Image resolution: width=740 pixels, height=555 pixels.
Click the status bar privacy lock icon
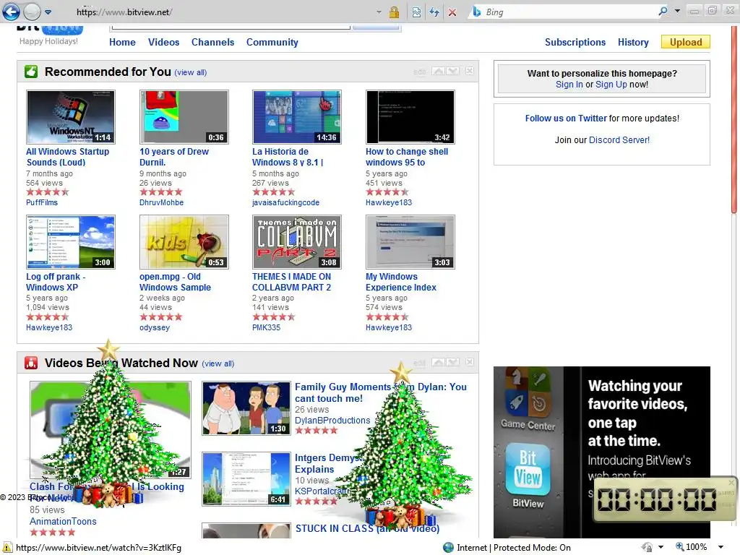647,548
